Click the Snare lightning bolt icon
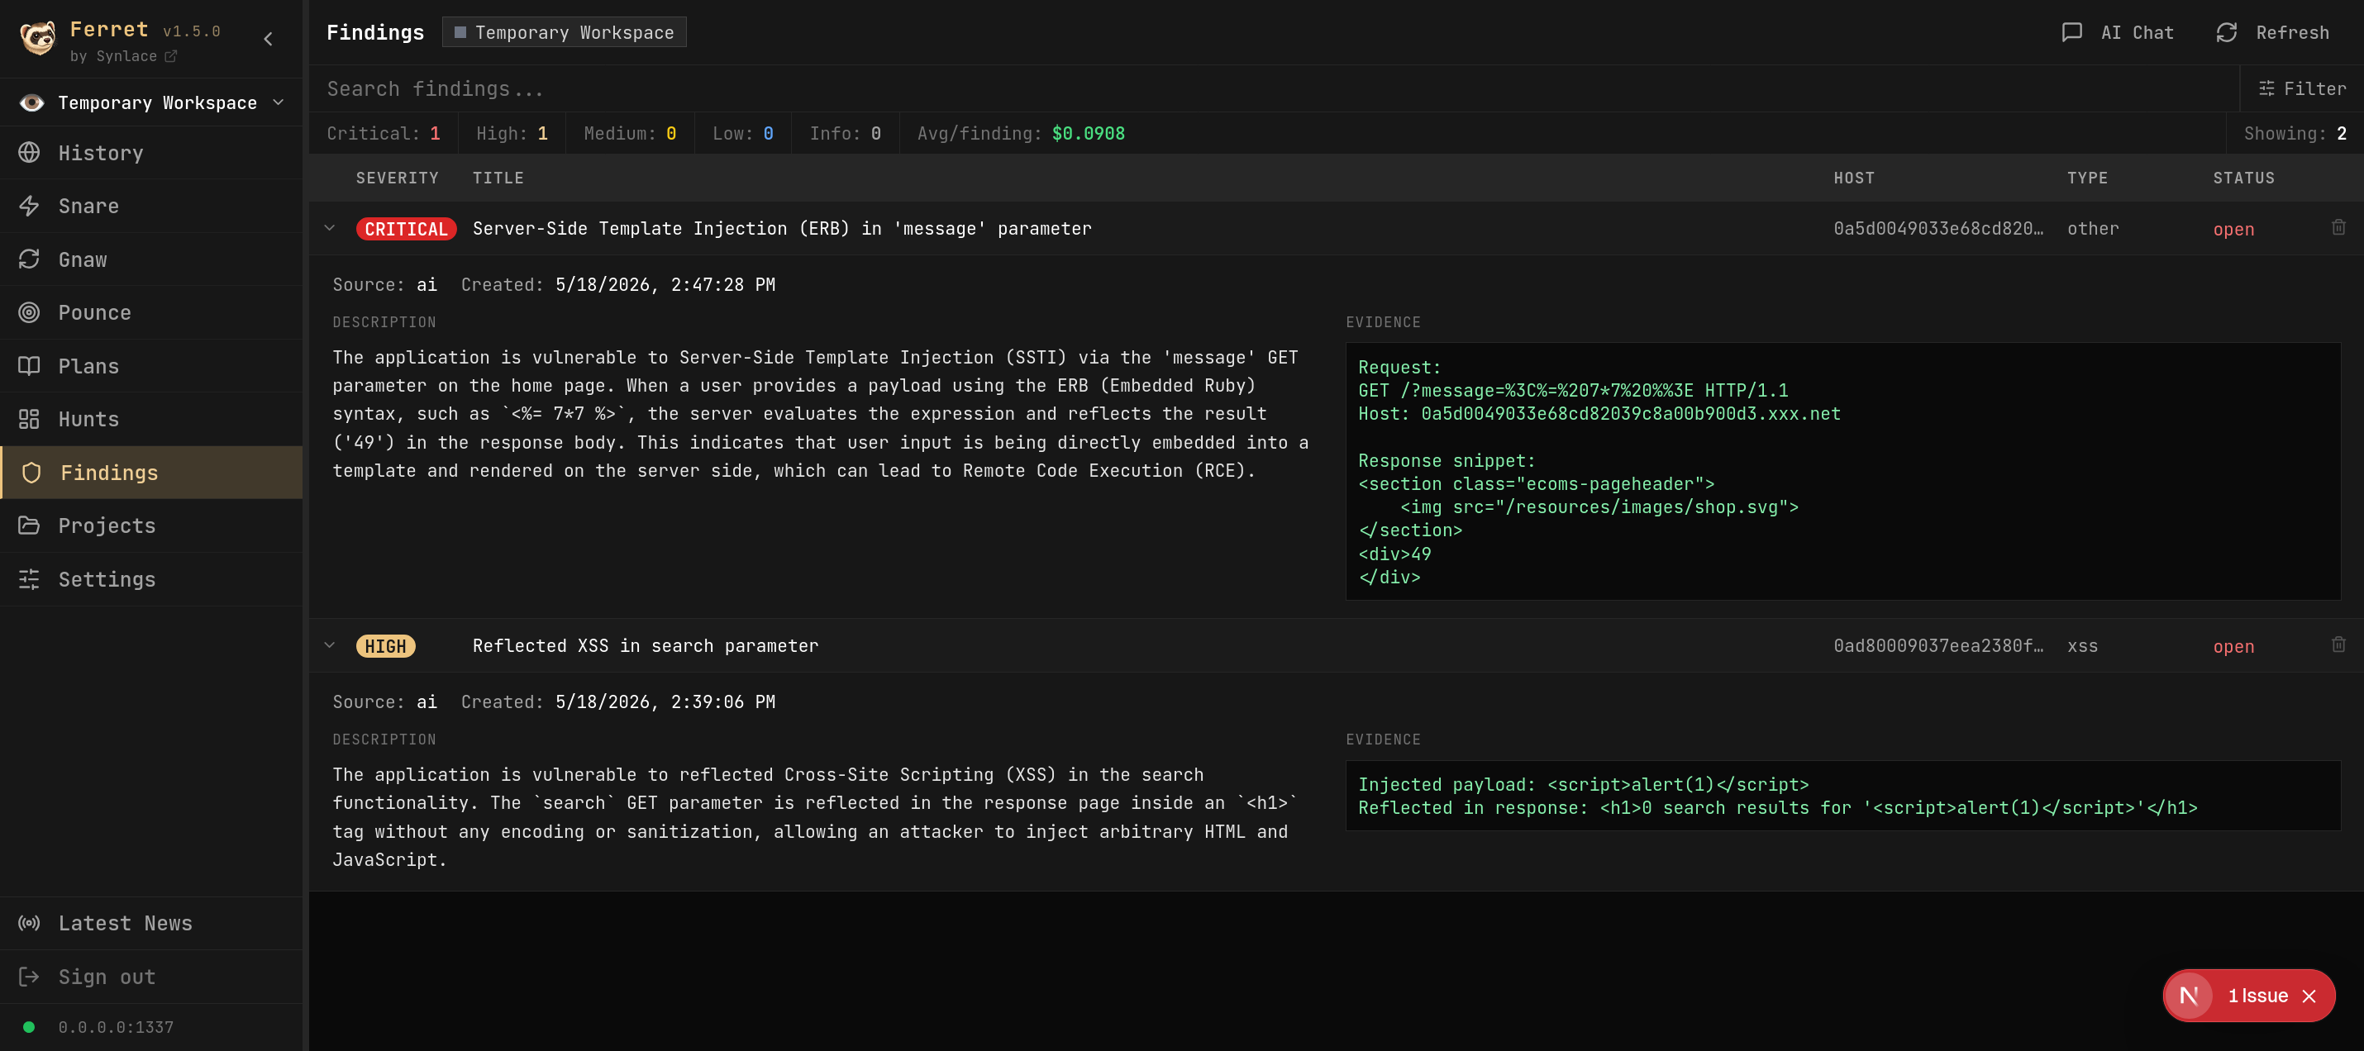The height and width of the screenshot is (1051, 2364). click(x=30, y=206)
